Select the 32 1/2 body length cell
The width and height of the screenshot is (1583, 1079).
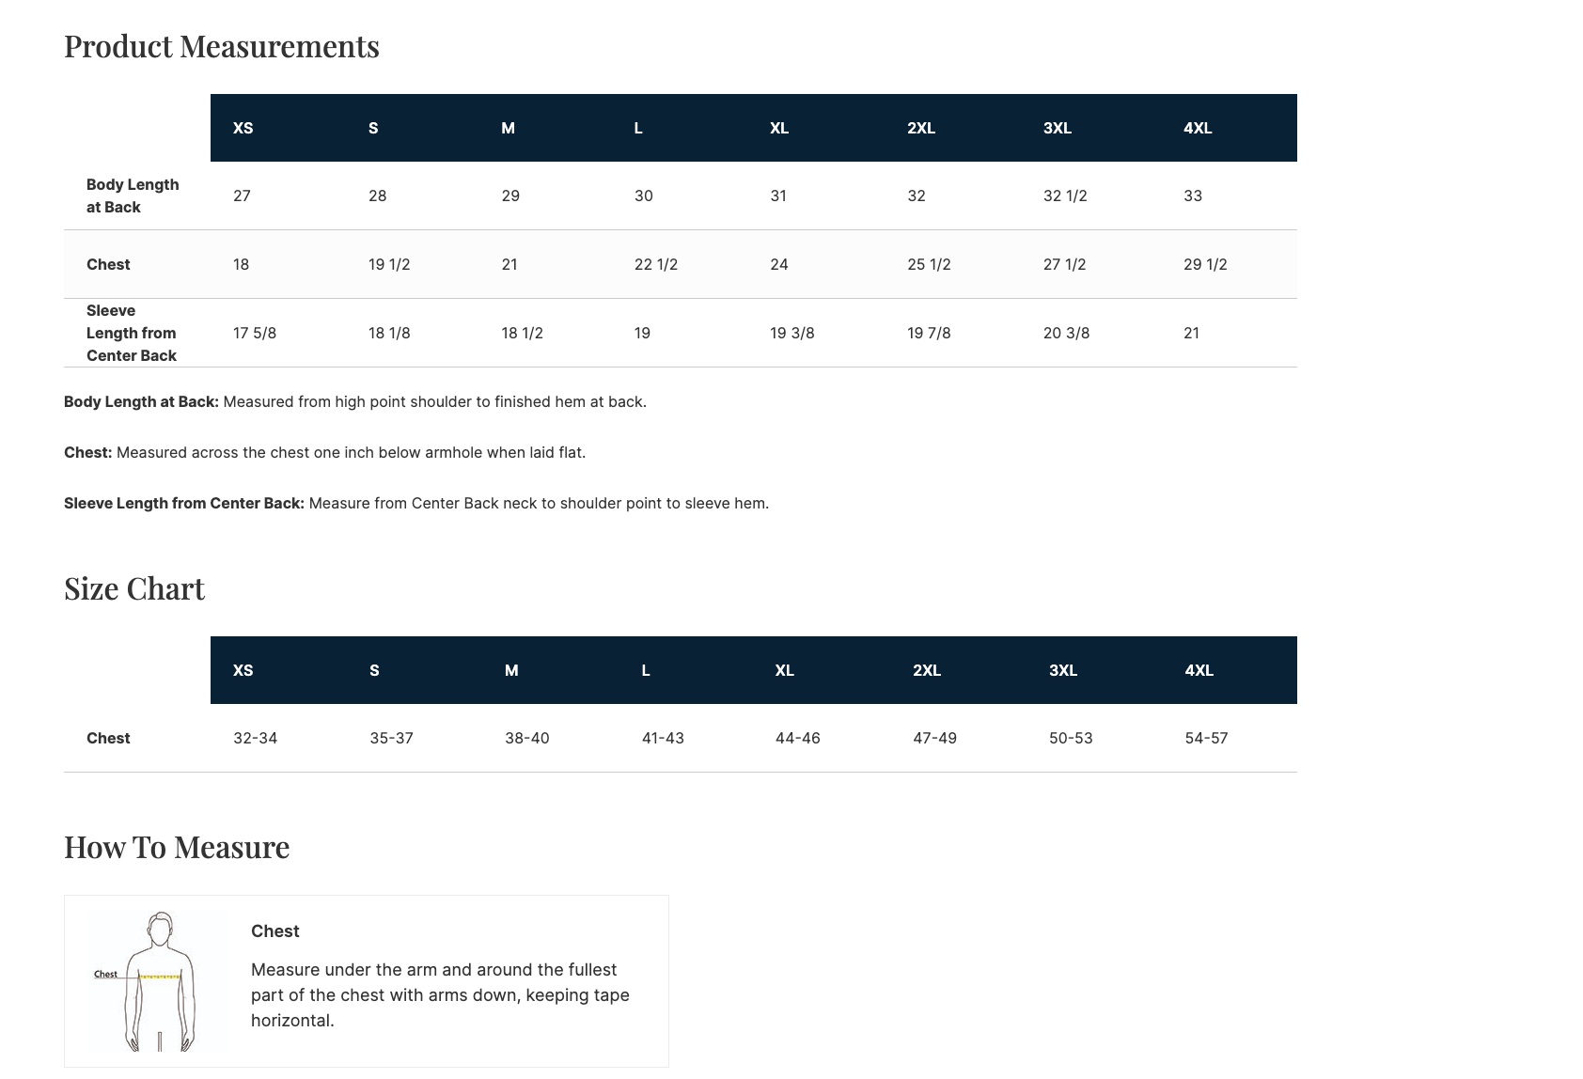[1065, 195]
